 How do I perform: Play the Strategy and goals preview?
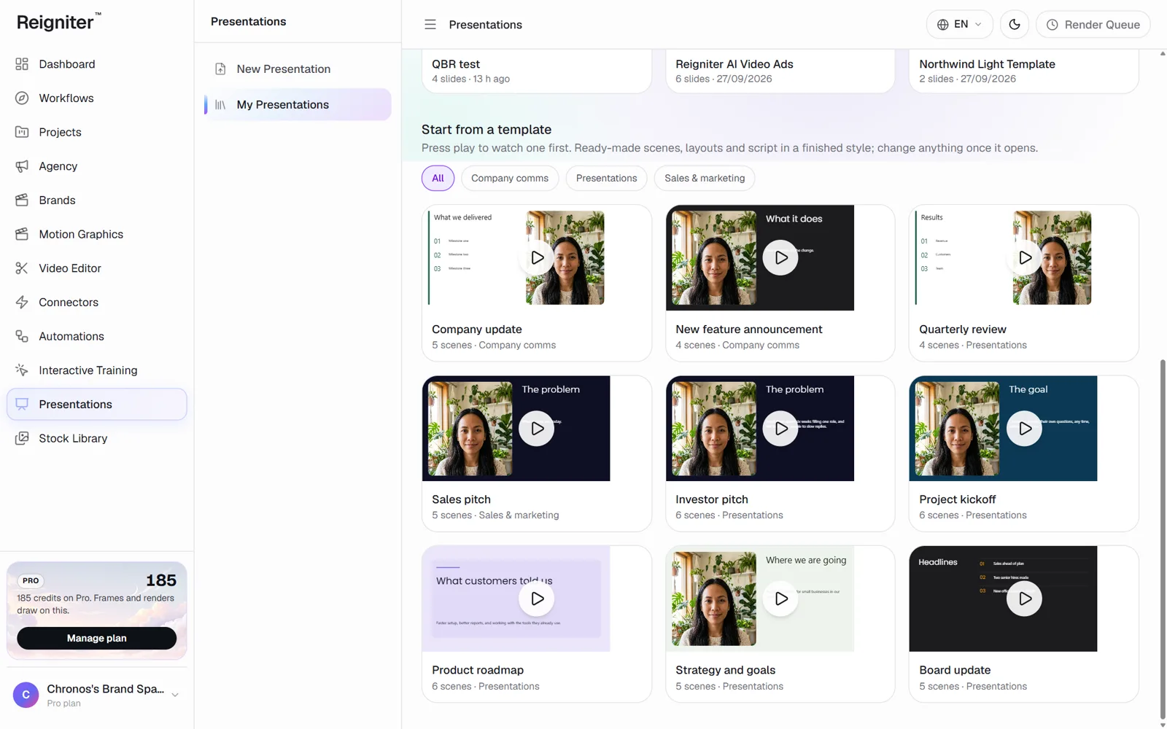point(780,599)
